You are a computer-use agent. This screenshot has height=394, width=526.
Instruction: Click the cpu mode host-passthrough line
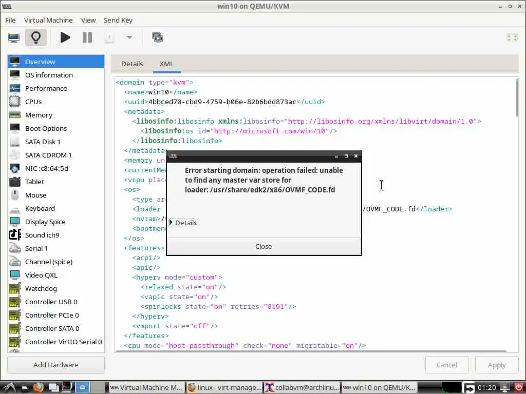point(245,345)
